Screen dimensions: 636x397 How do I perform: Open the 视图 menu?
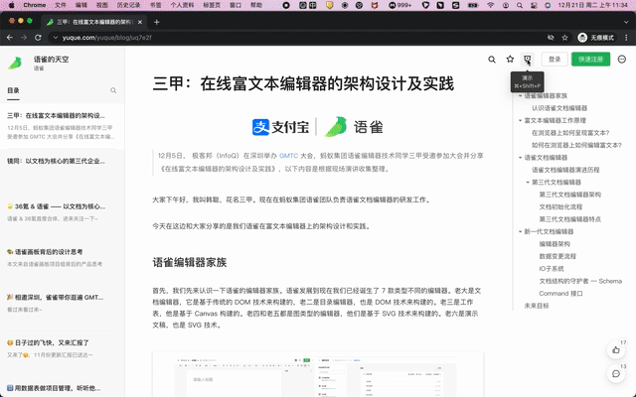(x=102, y=5)
